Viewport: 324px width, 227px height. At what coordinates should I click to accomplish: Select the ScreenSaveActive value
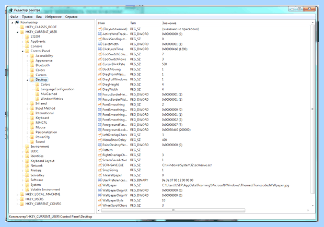coord(114,160)
